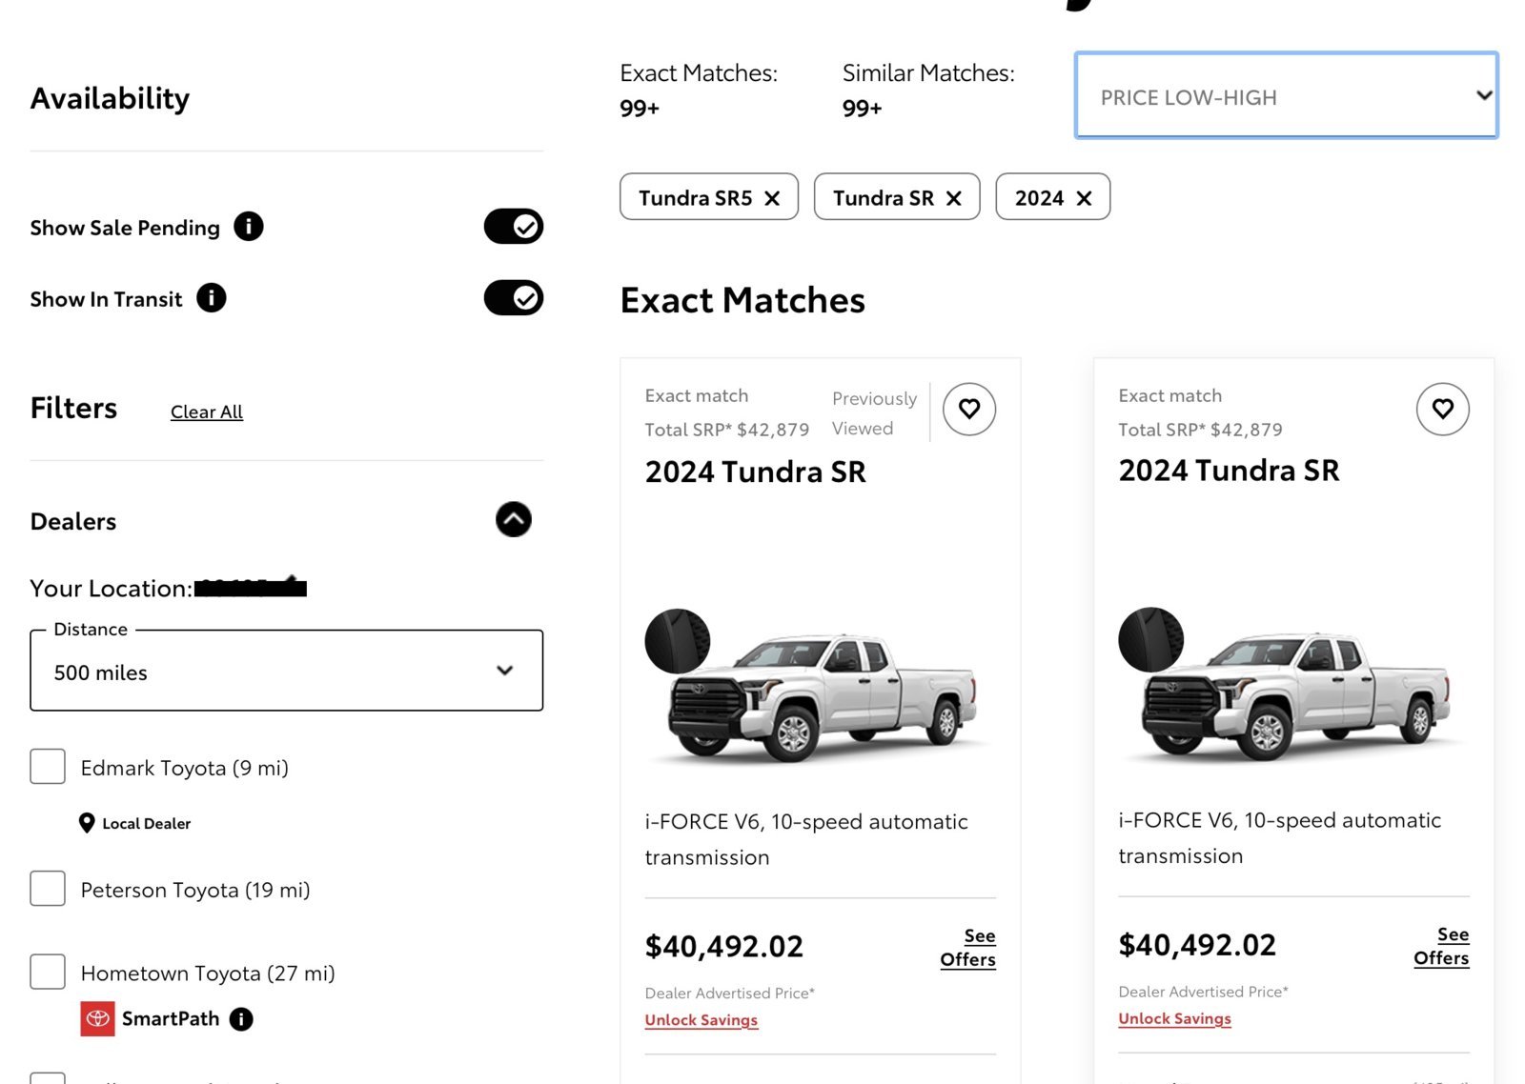The width and height of the screenshot is (1525, 1084).
Task: Click the Similar Matches: 99+ count
Action: coord(863,109)
